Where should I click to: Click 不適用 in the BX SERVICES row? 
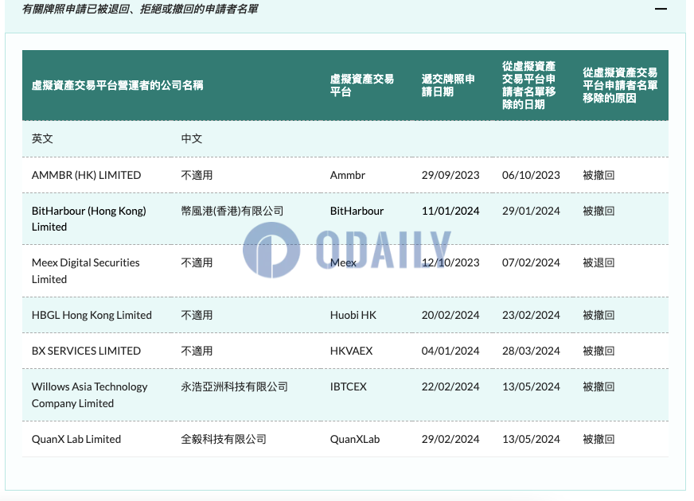[197, 351]
